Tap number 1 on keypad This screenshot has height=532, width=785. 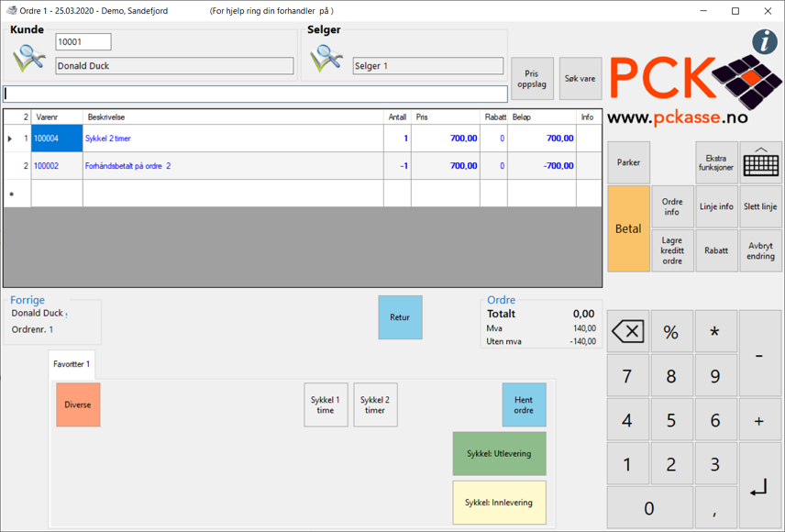[x=628, y=464]
